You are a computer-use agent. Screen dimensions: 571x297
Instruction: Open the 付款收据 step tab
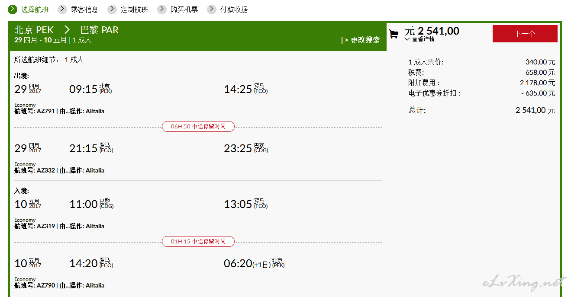pyautogui.click(x=234, y=10)
